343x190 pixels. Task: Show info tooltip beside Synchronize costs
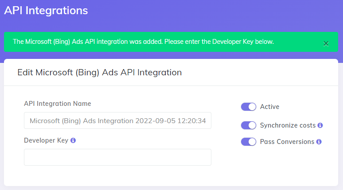pyautogui.click(x=320, y=125)
